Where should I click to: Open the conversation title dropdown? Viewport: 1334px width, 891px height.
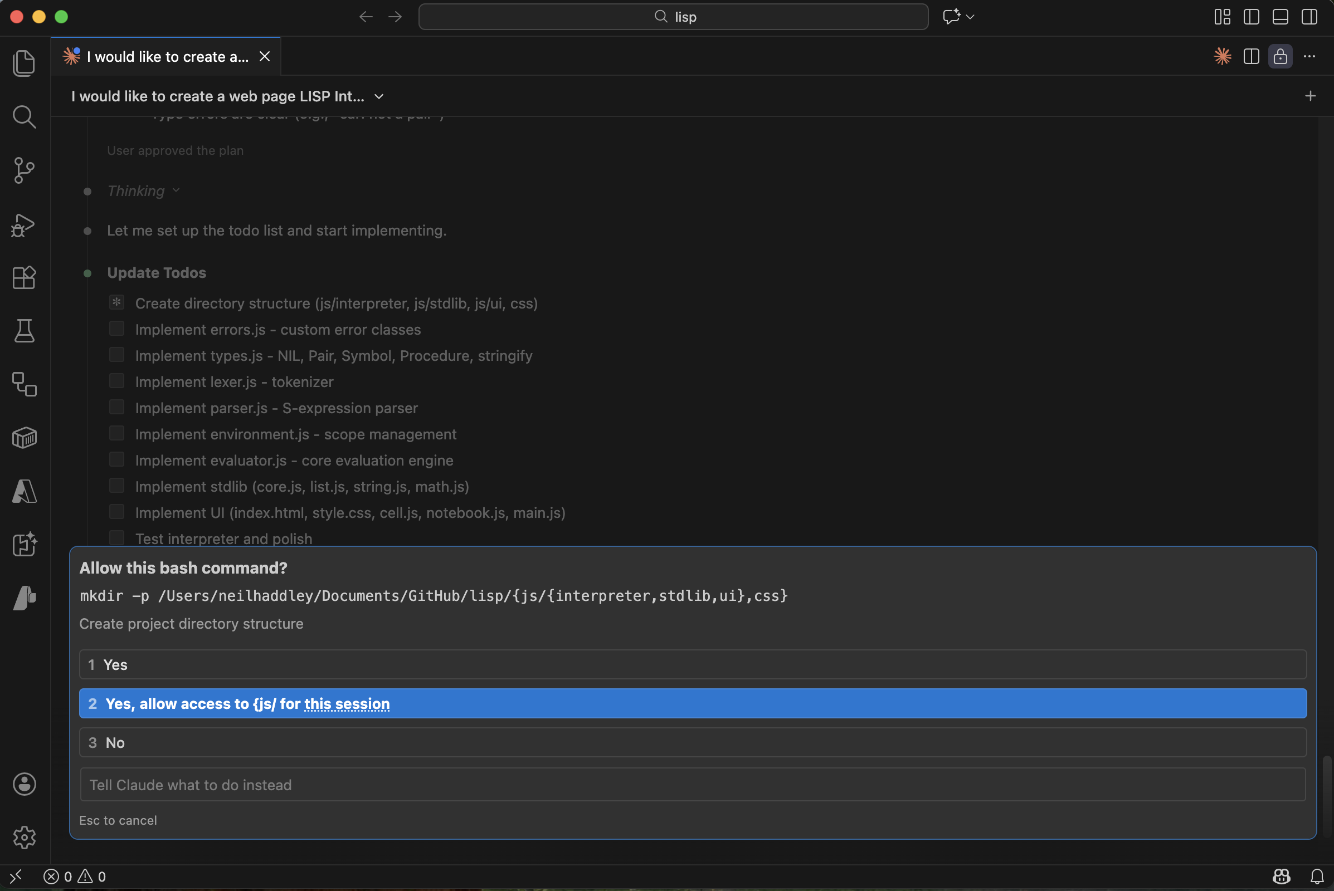coord(379,96)
